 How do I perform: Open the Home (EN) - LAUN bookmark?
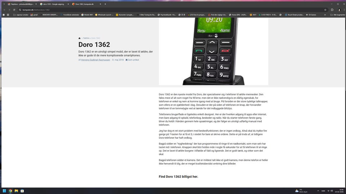238,15
